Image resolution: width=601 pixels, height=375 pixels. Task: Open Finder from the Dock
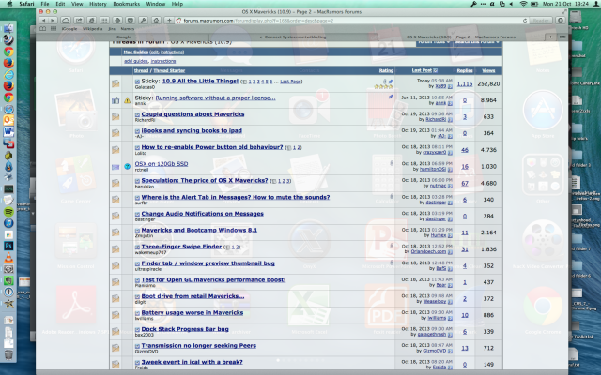8,29
